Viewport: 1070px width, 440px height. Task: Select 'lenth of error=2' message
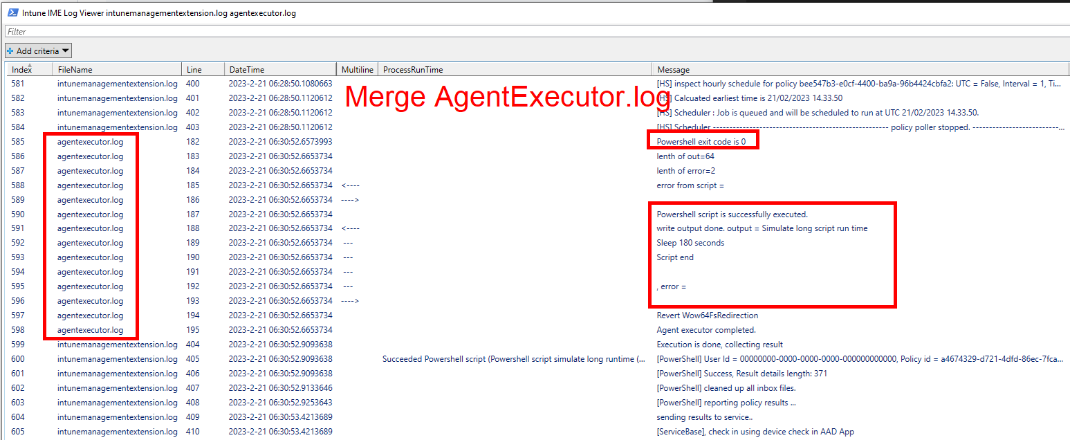pos(686,171)
